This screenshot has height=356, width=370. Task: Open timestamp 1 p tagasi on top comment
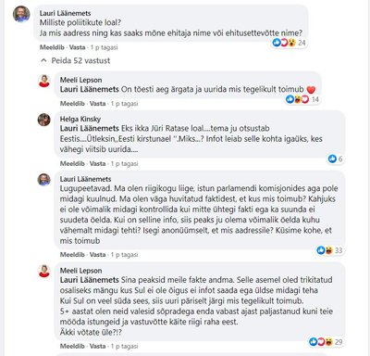click(104, 47)
